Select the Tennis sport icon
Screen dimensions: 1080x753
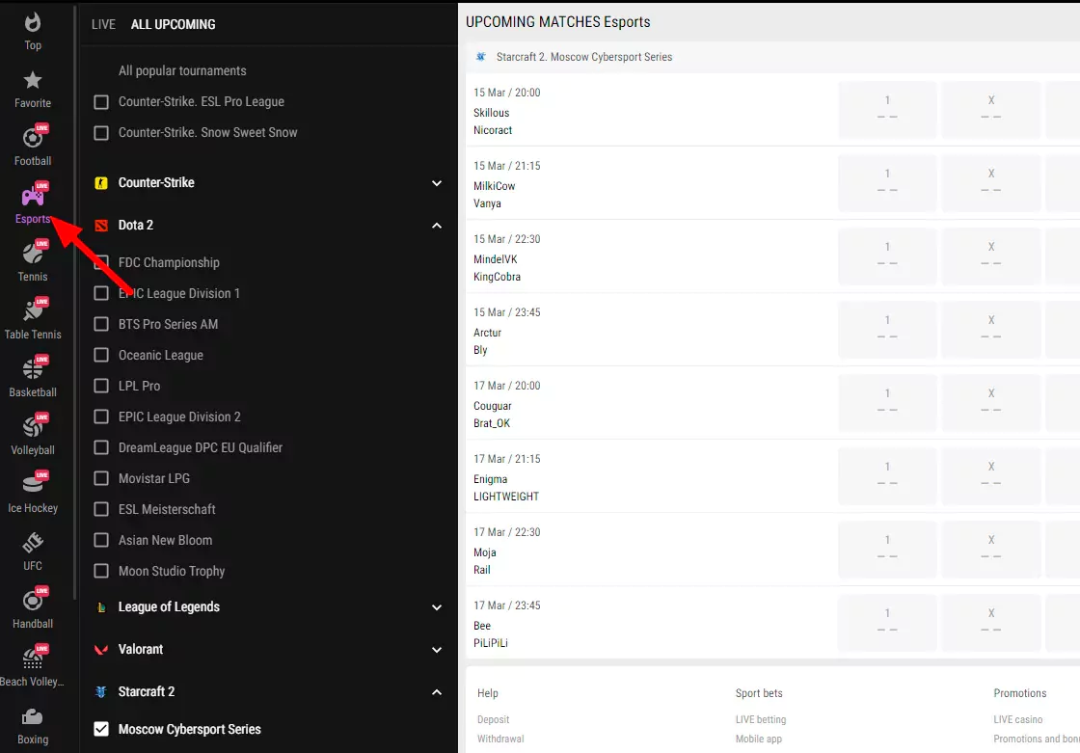click(33, 255)
